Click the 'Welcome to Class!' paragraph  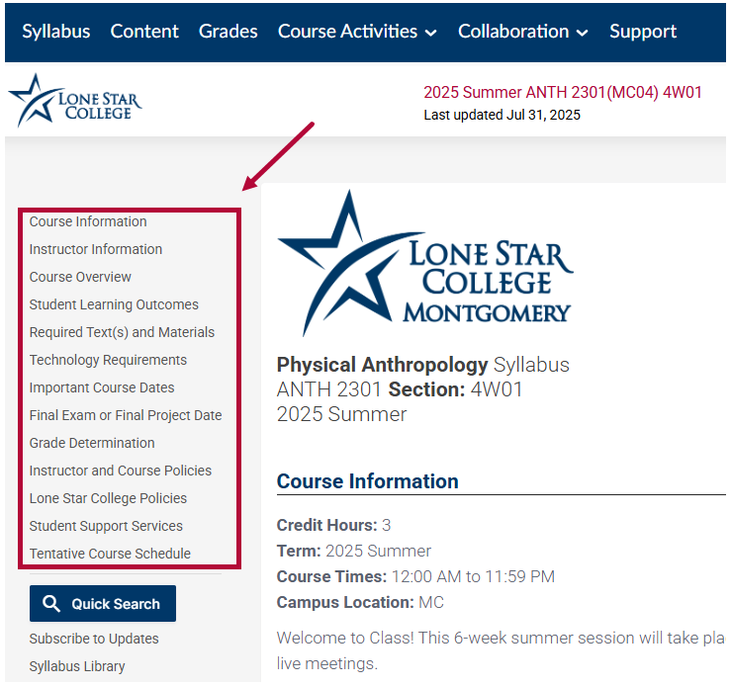pyautogui.click(x=502, y=650)
